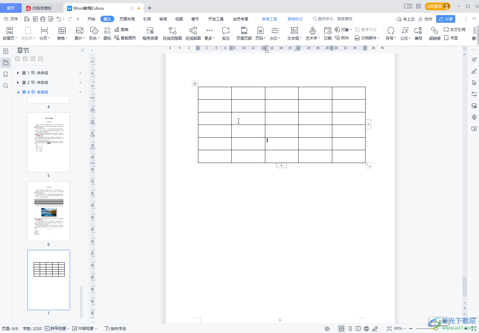Switch to web layout view in status bar
The width and height of the screenshot is (479, 333).
tap(367, 329)
